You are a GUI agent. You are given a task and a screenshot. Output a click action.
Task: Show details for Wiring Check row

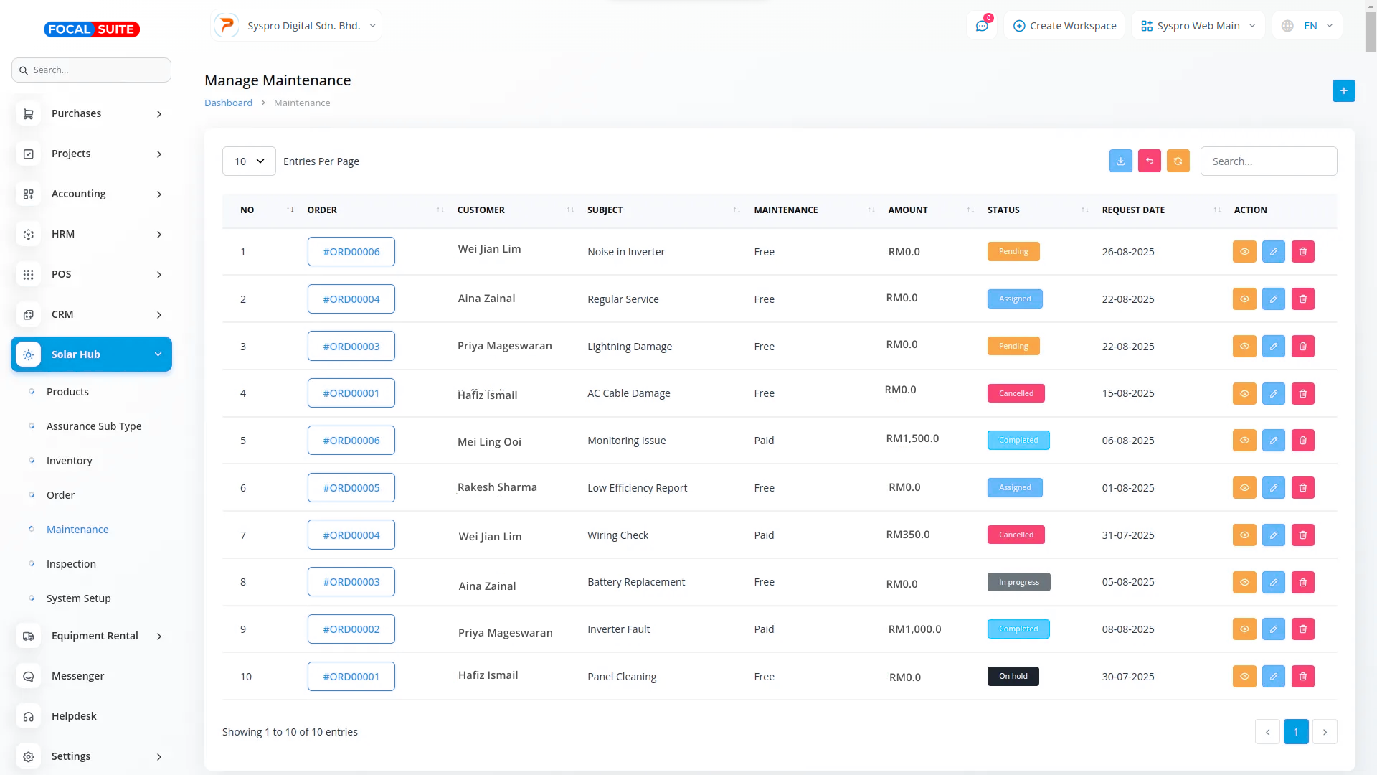pos(1244,535)
